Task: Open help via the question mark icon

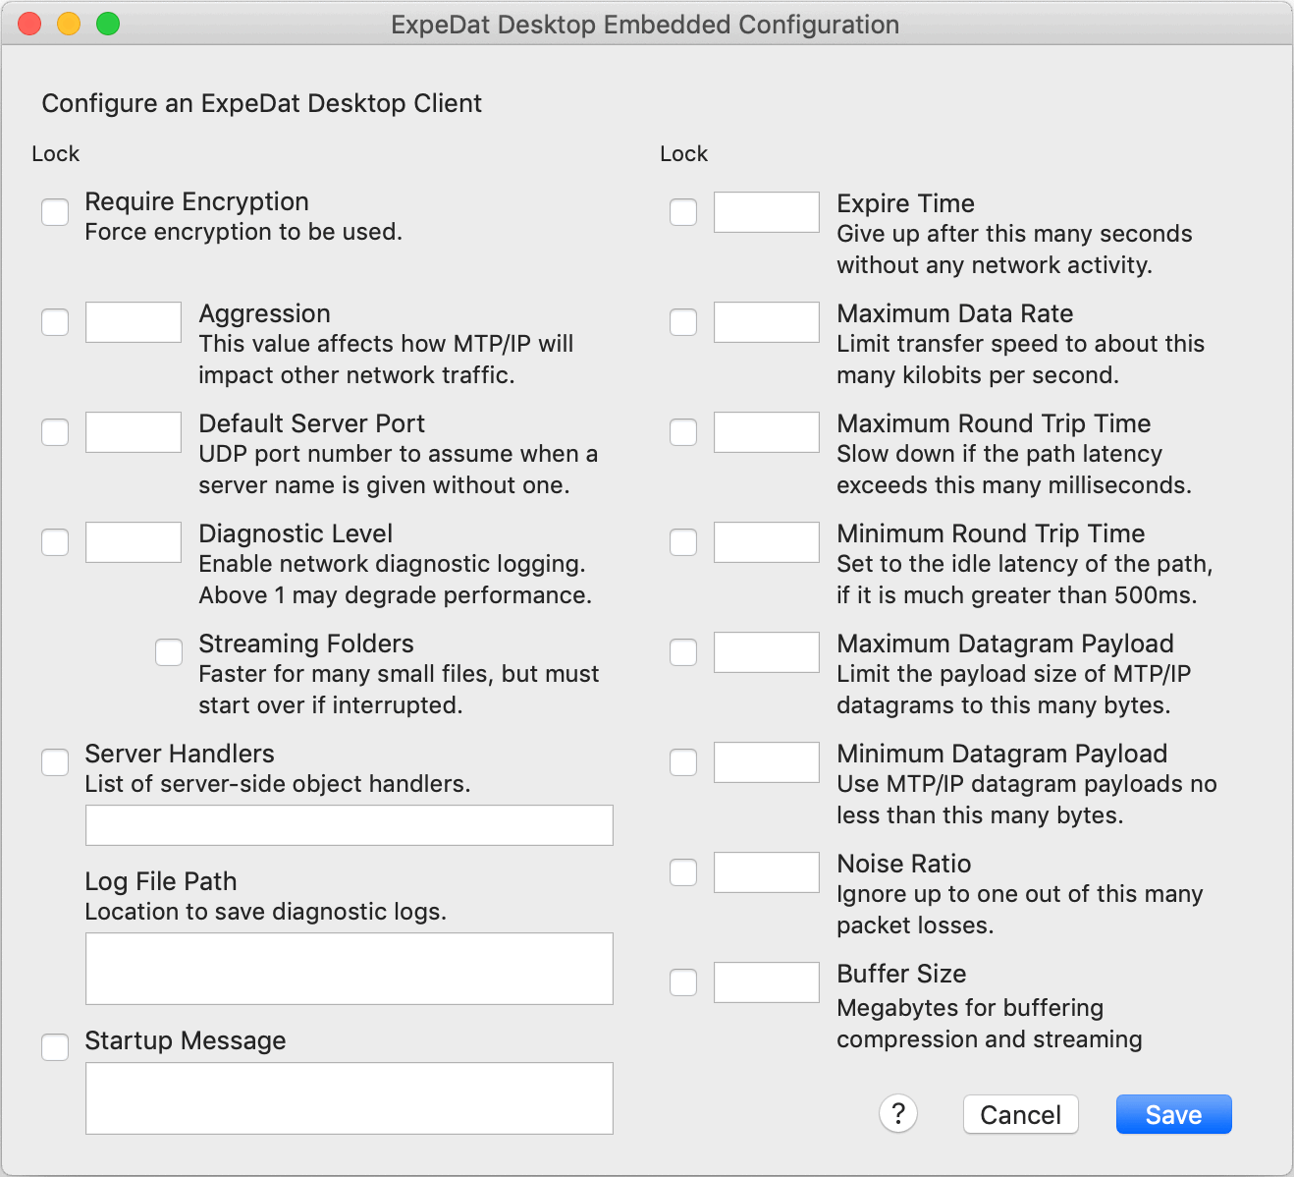Action: point(897,1113)
